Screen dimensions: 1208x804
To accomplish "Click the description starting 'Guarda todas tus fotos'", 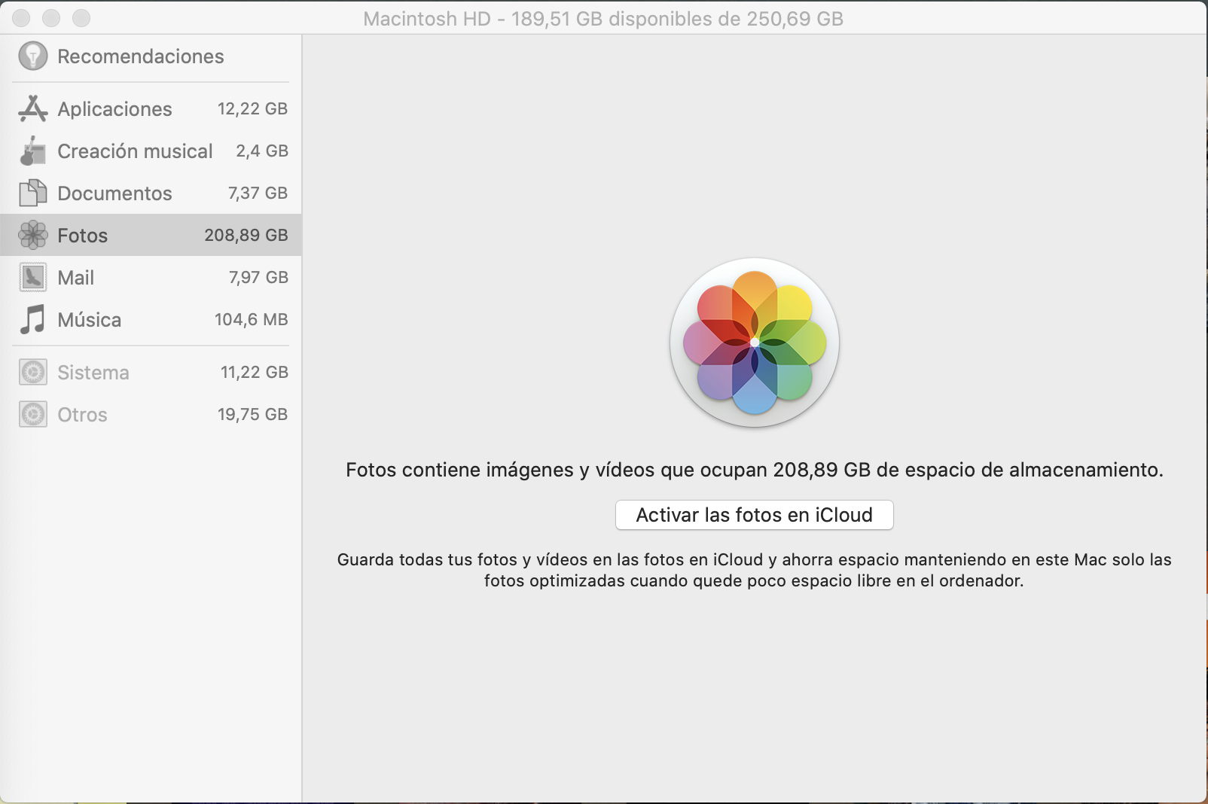I will tap(755, 570).
